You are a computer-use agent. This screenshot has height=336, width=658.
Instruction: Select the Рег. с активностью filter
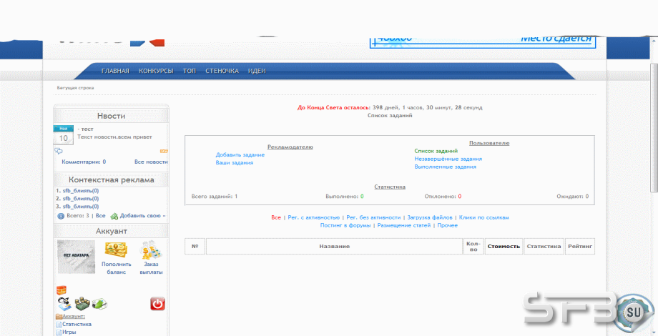pyautogui.click(x=313, y=217)
